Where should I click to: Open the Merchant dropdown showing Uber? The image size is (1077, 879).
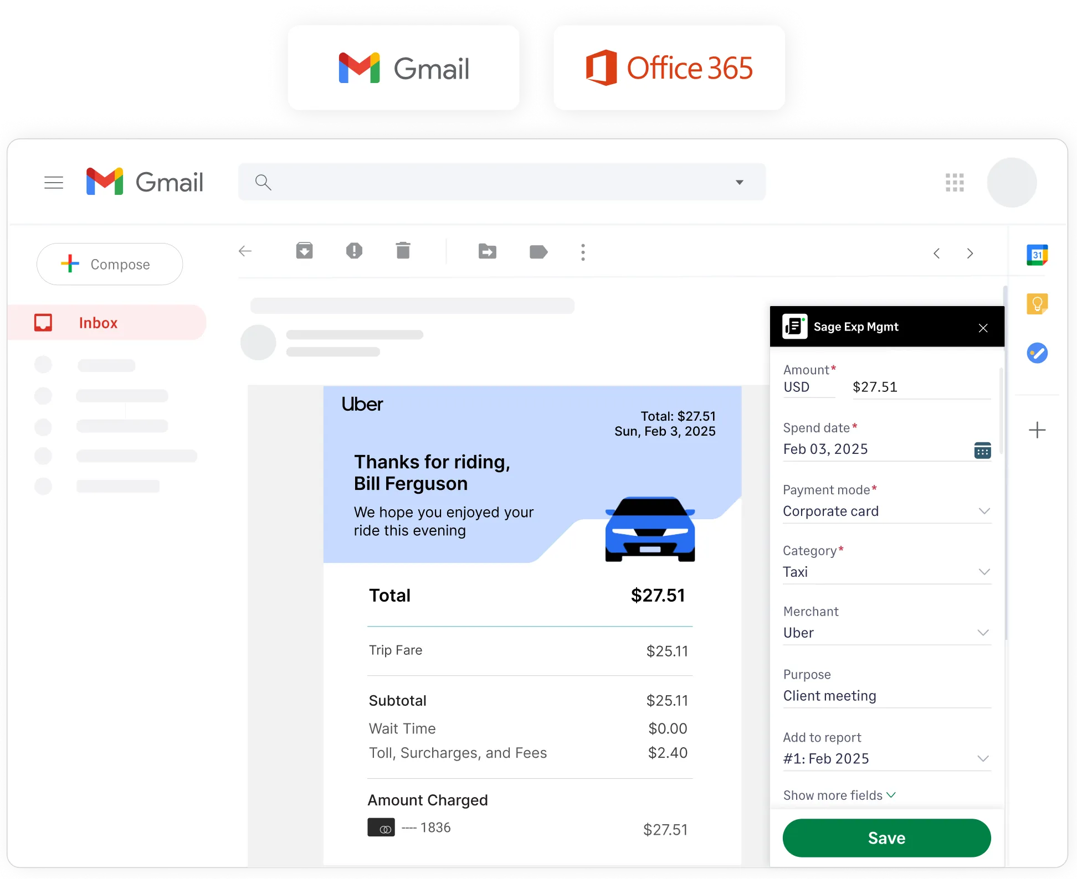(984, 633)
